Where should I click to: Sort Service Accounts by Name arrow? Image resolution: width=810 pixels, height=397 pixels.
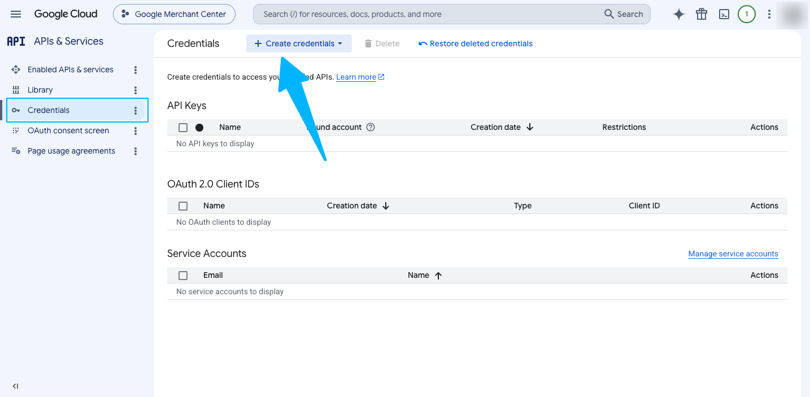tap(438, 275)
